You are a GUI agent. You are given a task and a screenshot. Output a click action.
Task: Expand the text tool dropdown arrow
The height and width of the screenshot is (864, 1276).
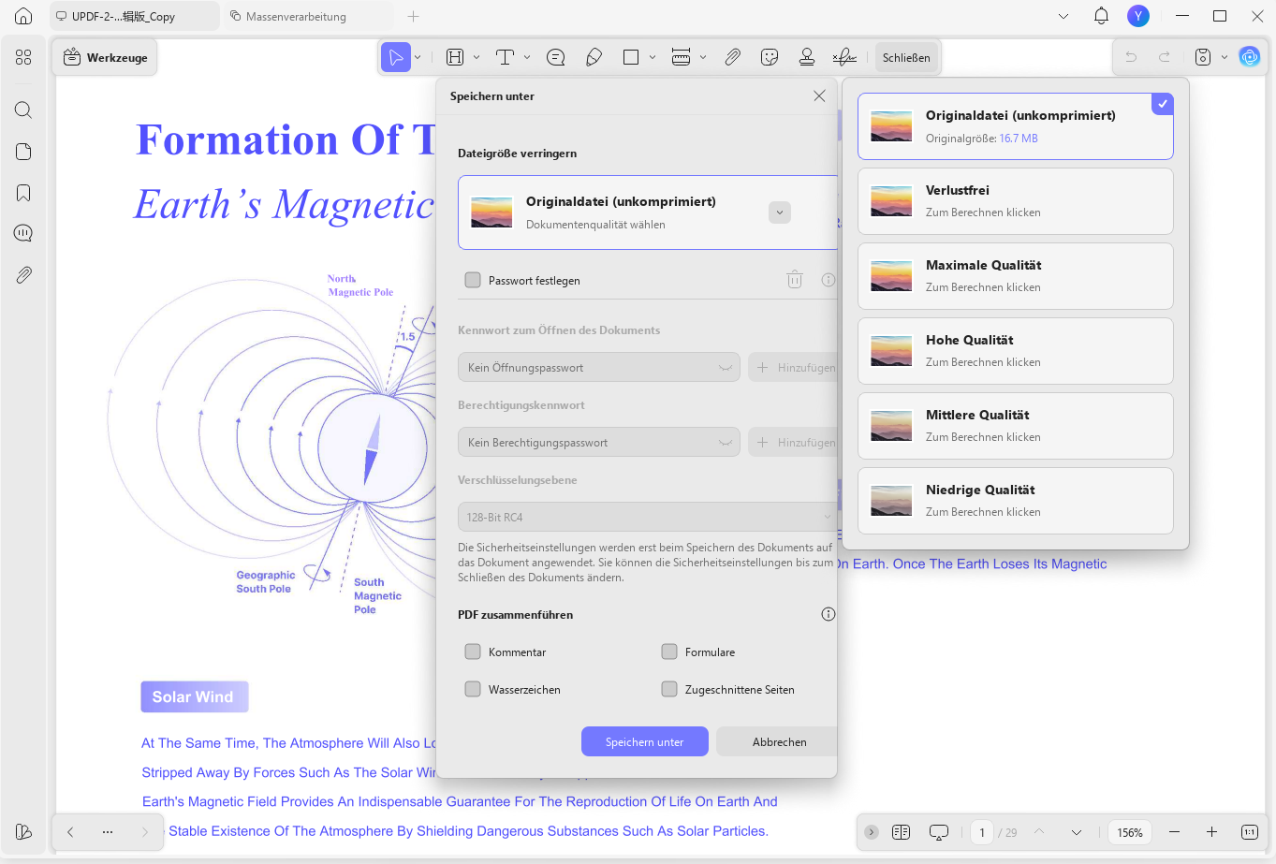(527, 57)
